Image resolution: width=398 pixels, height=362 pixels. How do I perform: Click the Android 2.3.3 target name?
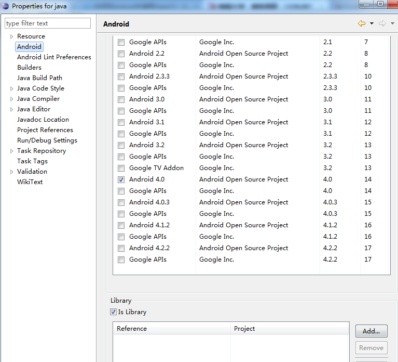[x=149, y=76]
